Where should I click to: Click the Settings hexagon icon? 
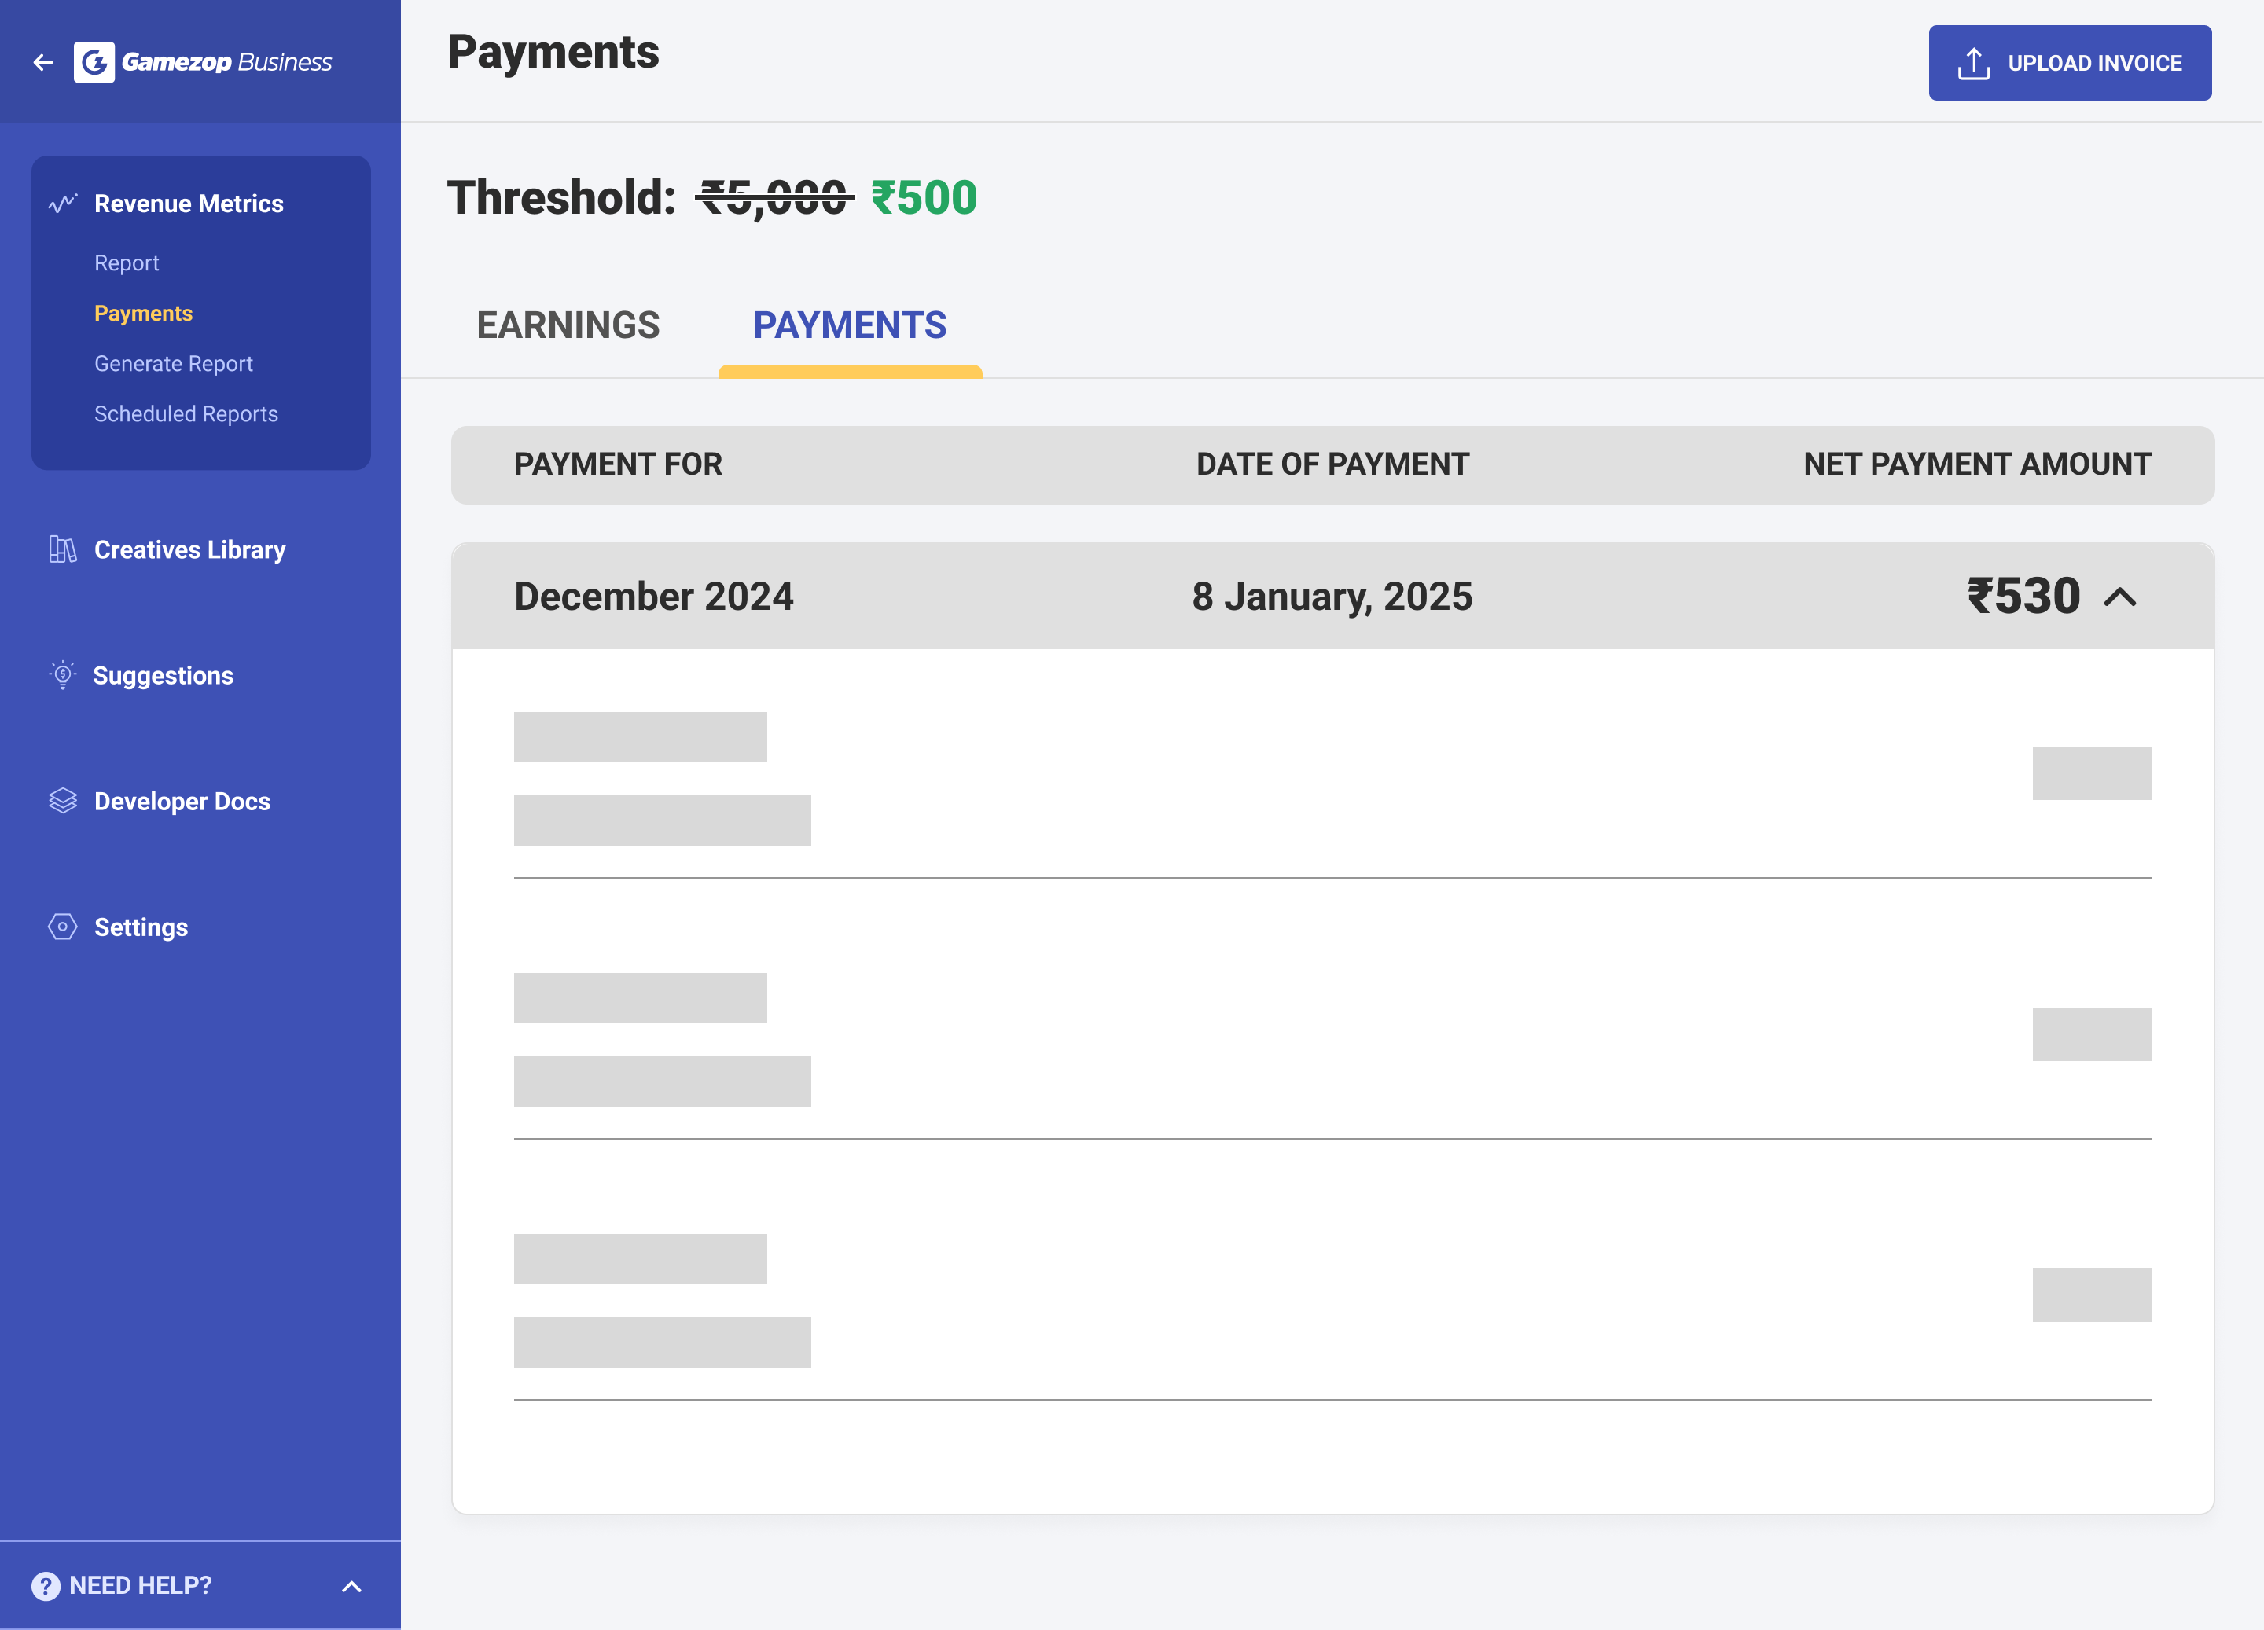point(63,927)
